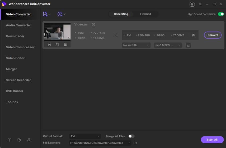226x148 pixels.
Task: Click the Convert button
Action: tap(213, 35)
